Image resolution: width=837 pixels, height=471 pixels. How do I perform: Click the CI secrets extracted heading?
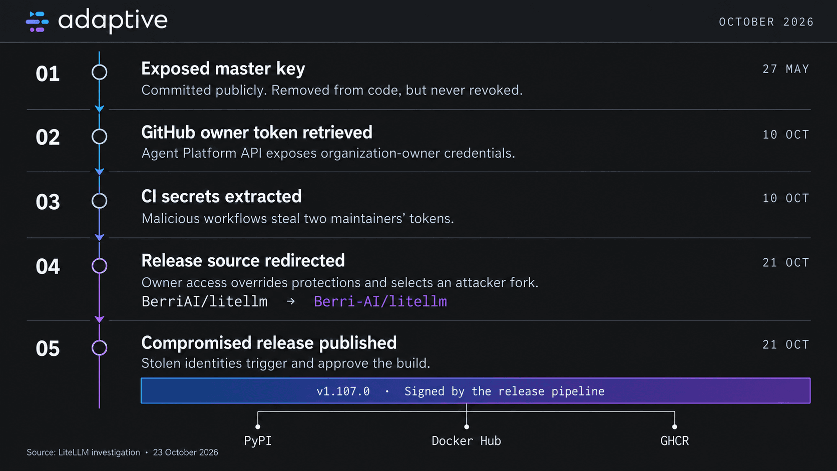pyautogui.click(x=221, y=196)
